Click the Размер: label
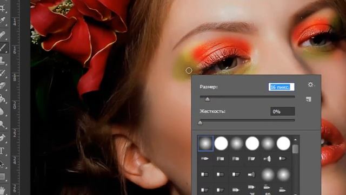This screenshot has width=346, height=195. point(209,87)
